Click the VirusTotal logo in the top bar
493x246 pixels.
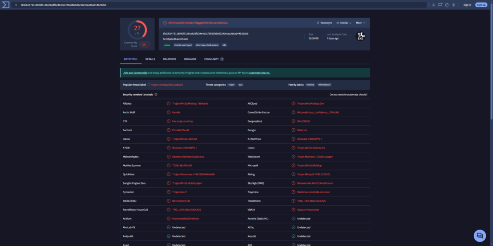point(5,5)
